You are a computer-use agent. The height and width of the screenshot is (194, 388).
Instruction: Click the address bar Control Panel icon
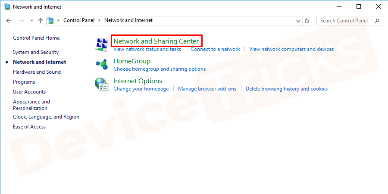[x=52, y=20]
